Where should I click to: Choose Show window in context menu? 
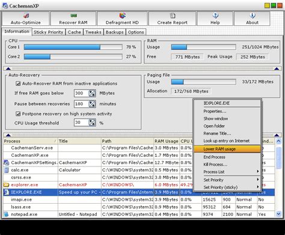(227, 118)
